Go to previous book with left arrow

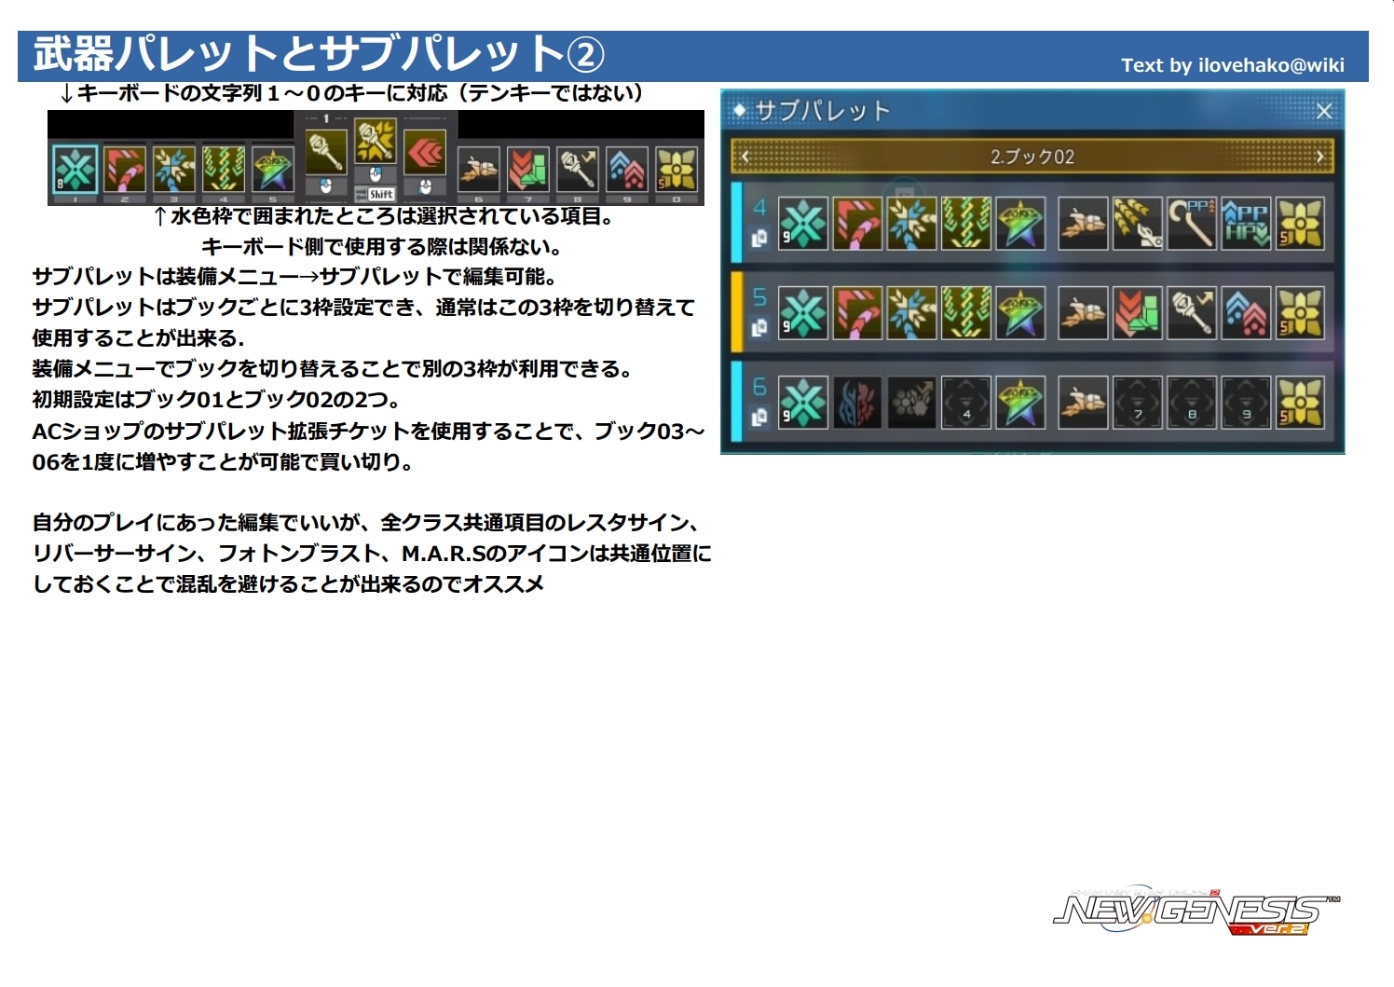745,157
